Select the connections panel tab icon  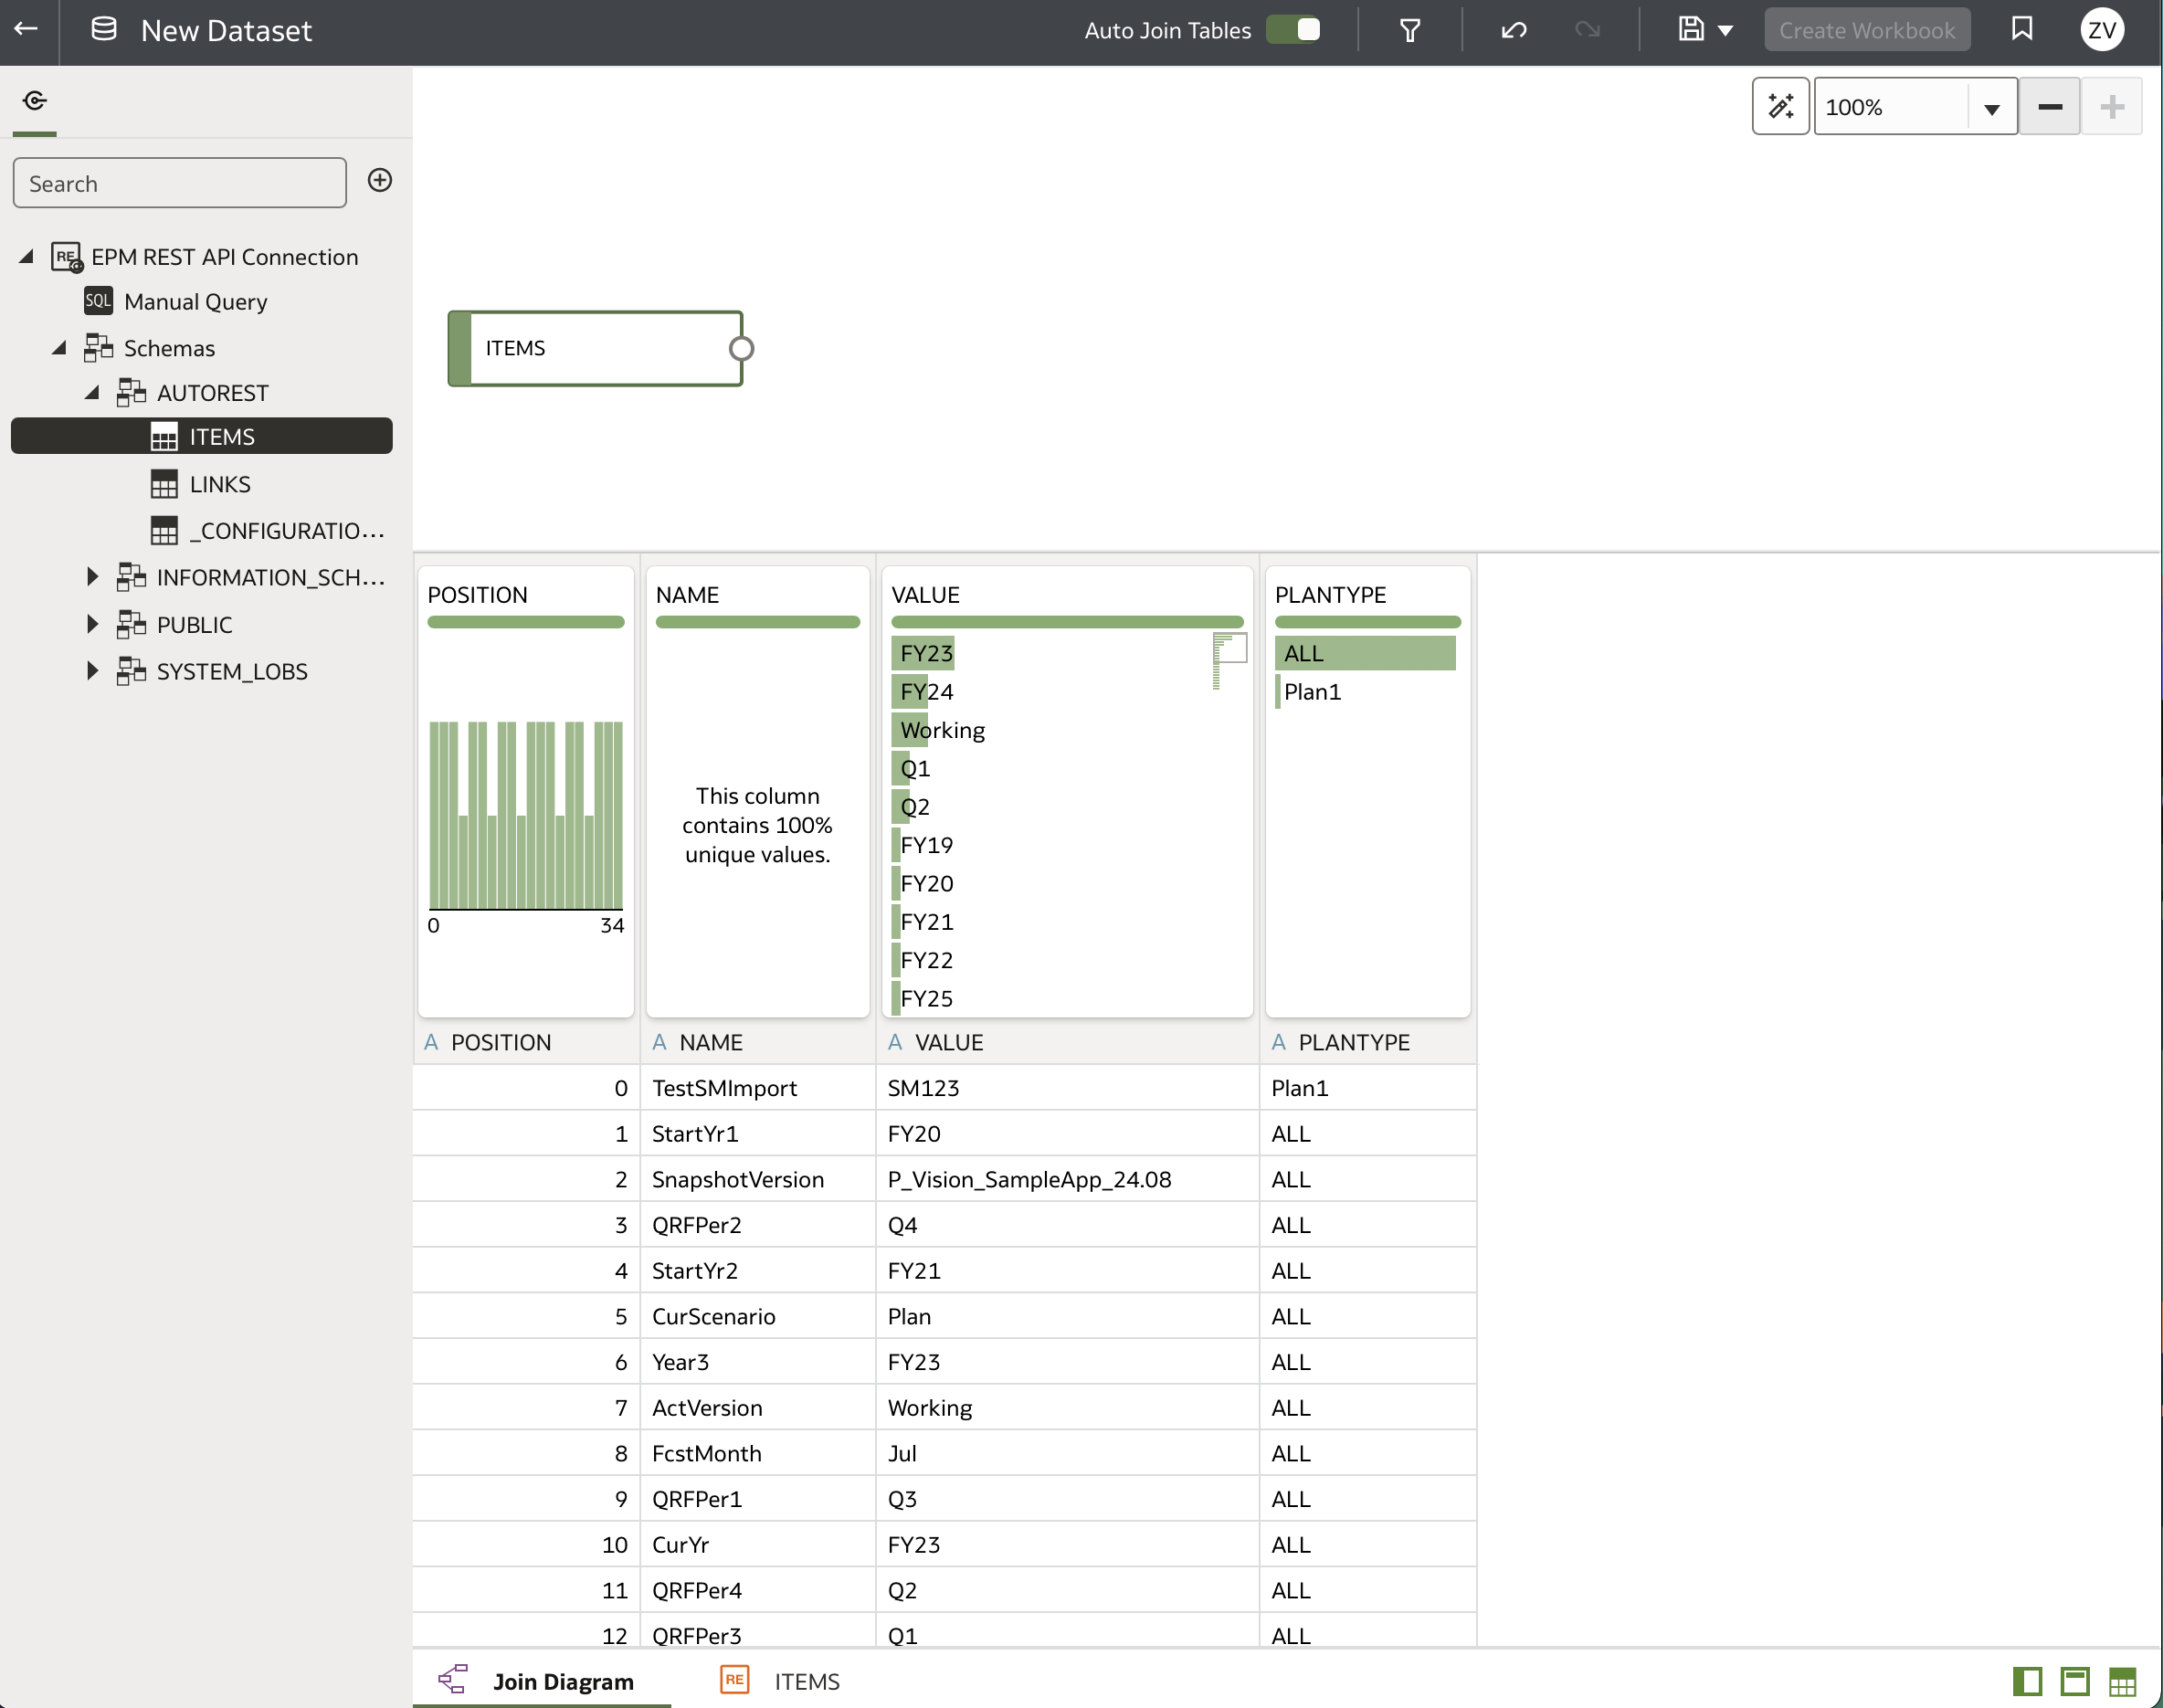coord(34,101)
